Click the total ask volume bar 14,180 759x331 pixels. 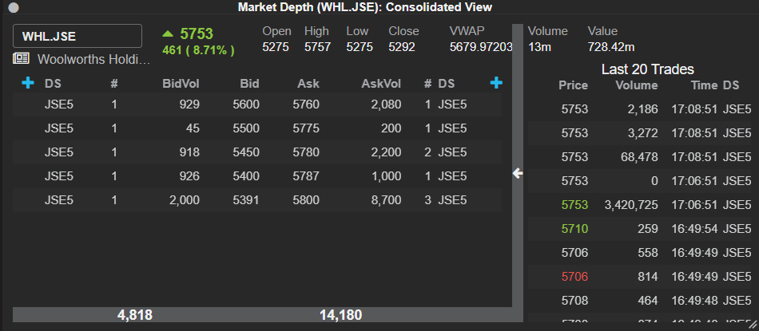click(340, 315)
